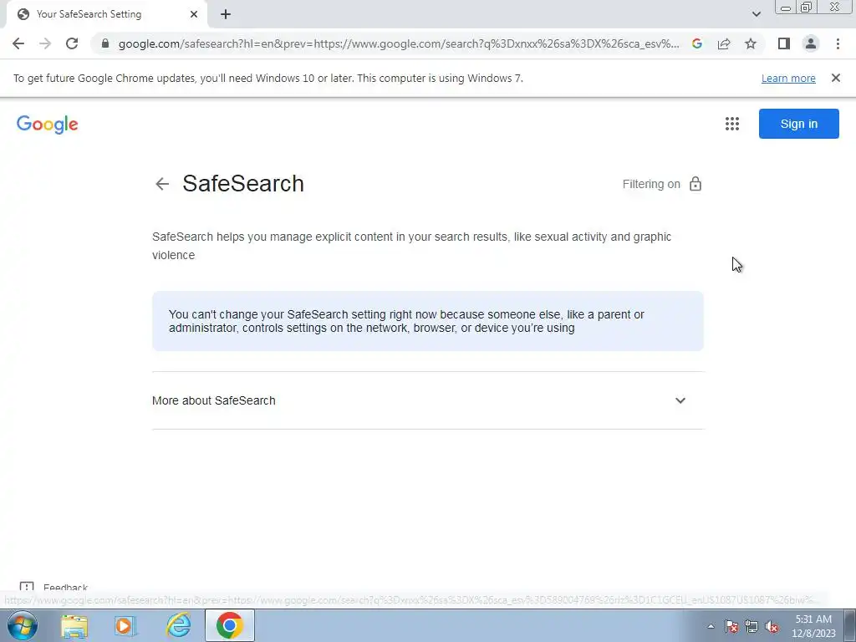
Task: Click the Windows 10 update message text
Action: [268, 78]
